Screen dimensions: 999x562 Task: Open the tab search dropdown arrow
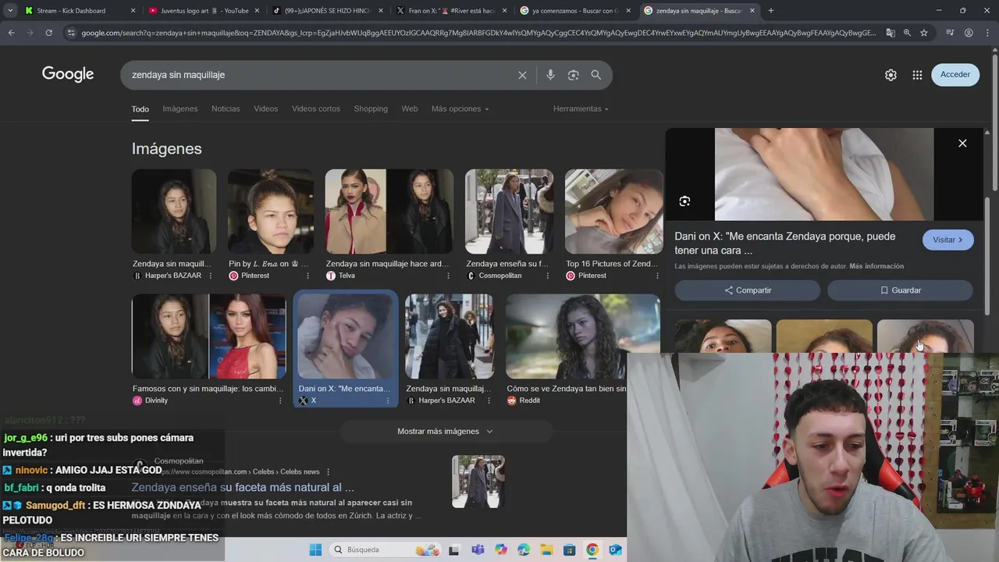tap(10, 11)
